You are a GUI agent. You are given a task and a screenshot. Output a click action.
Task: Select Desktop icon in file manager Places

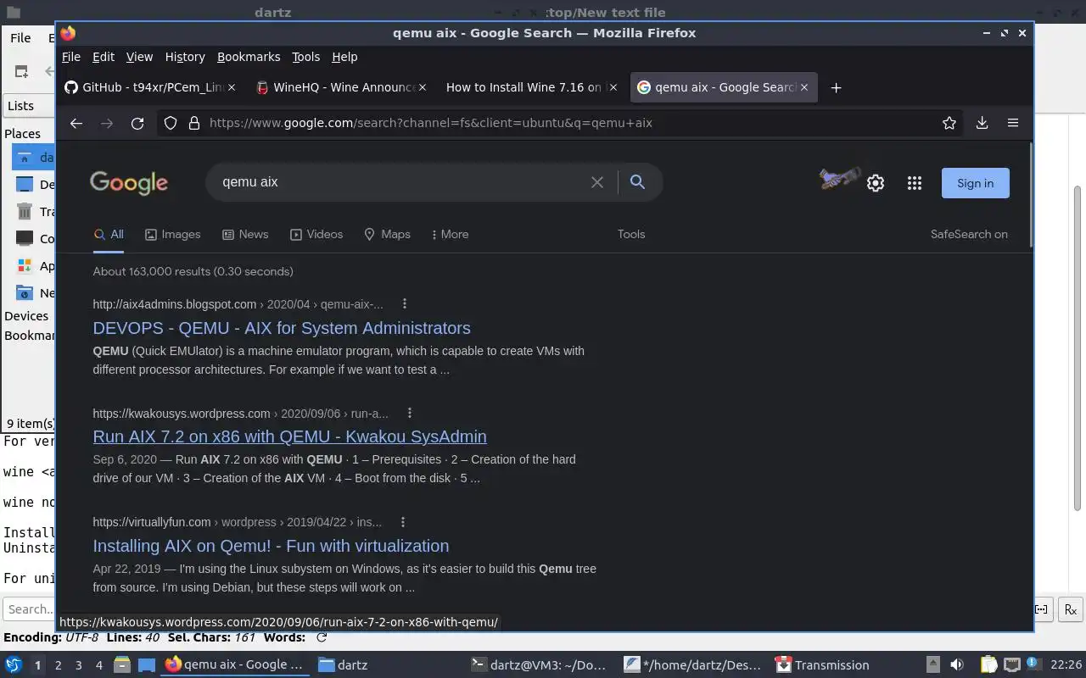pos(25,185)
